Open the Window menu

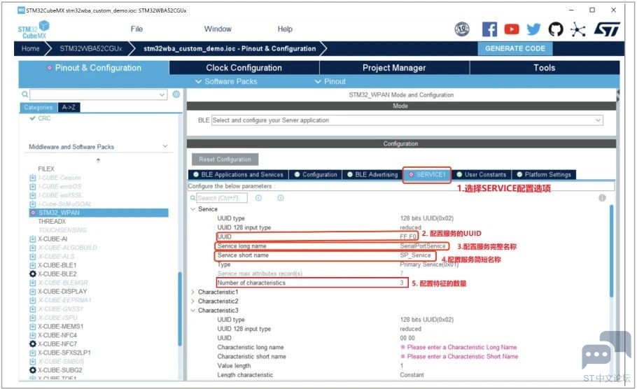click(218, 29)
